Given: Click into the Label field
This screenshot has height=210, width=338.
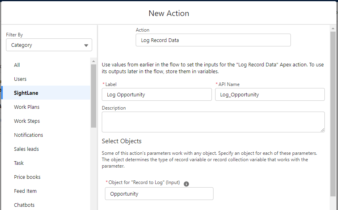Looking at the screenshot, I should tap(157, 94).
